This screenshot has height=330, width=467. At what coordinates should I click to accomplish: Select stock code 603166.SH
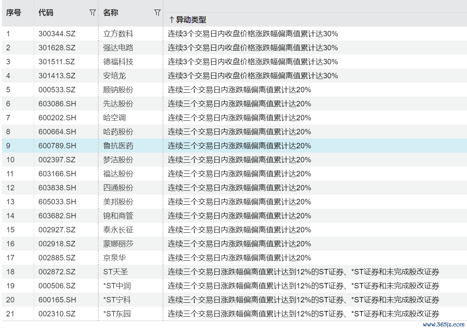pyautogui.click(x=57, y=174)
